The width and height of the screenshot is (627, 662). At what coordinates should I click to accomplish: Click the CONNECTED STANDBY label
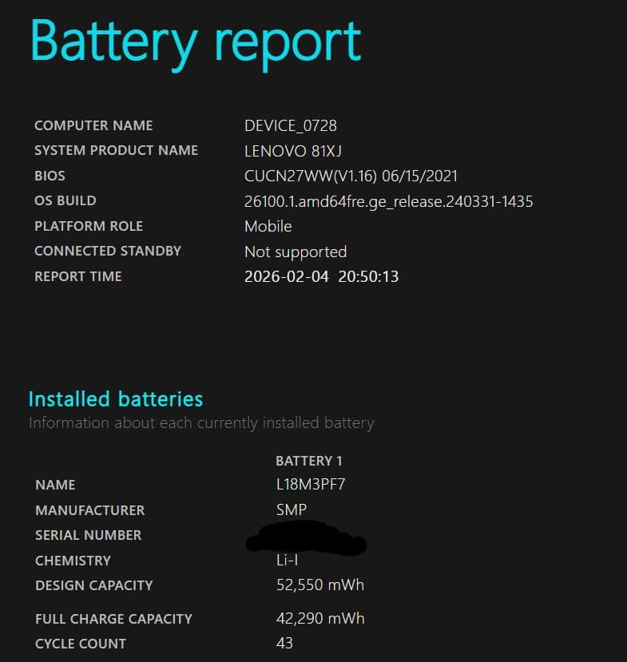coord(108,251)
